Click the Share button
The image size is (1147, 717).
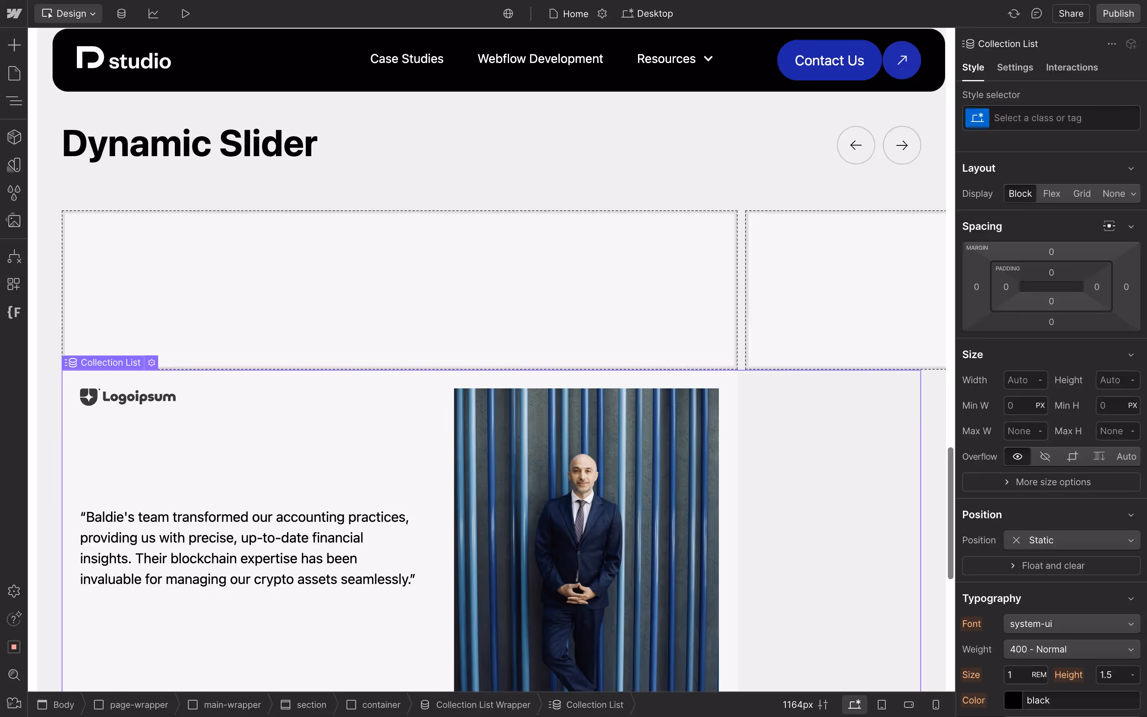[x=1071, y=13]
